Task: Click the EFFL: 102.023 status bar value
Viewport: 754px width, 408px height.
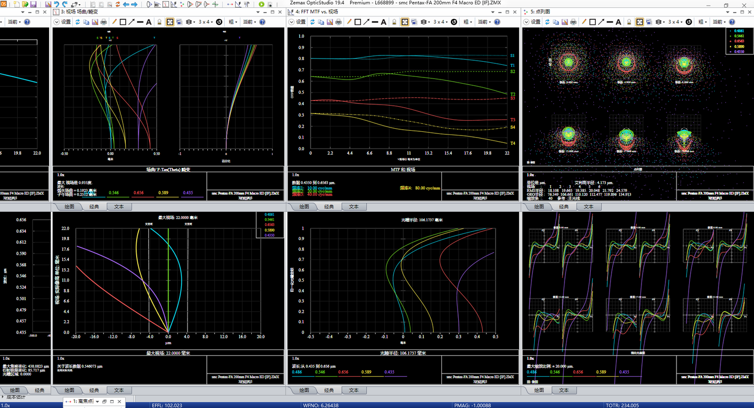Action: tap(167, 405)
